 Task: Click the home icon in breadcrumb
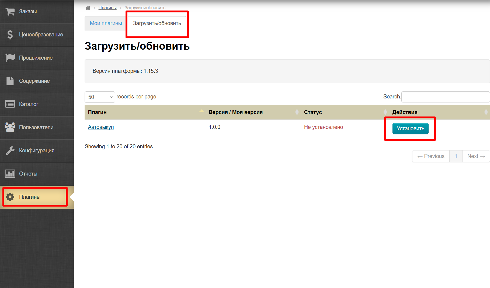pyautogui.click(x=88, y=8)
